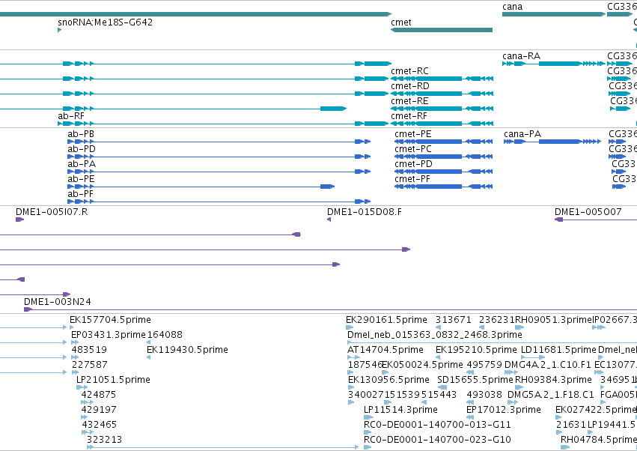The width and height of the screenshot is (637, 451).
Task: Click the DME1-015D08.F feature label
Action: (365, 212)
